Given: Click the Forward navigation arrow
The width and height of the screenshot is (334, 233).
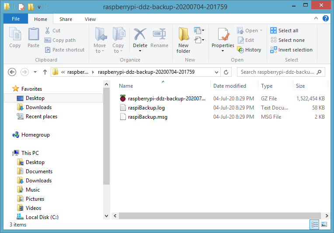Looking at the screenshot, I should (x=24, y=72).
